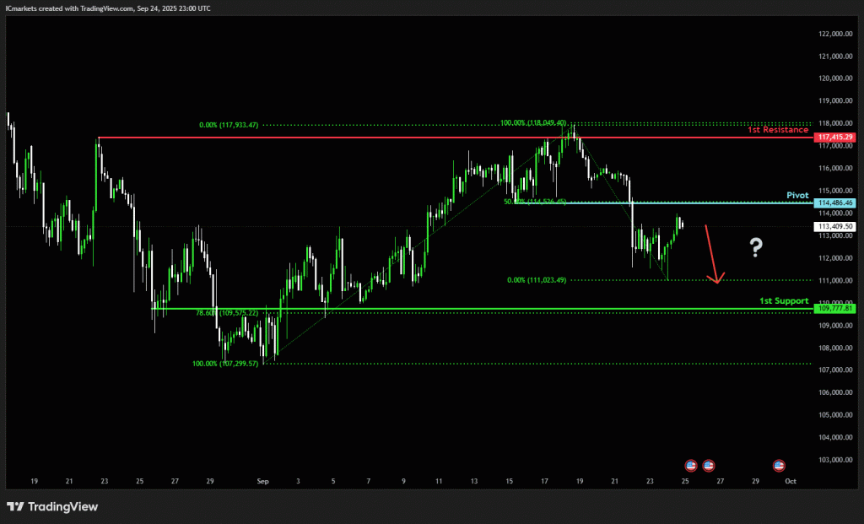Click the Sep label on time axis
The image size is (864, 524).
tap(261, 481)
